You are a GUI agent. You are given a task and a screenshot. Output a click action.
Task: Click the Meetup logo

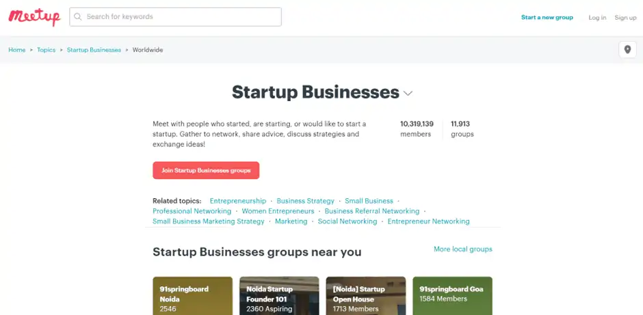tap(34, 17)
